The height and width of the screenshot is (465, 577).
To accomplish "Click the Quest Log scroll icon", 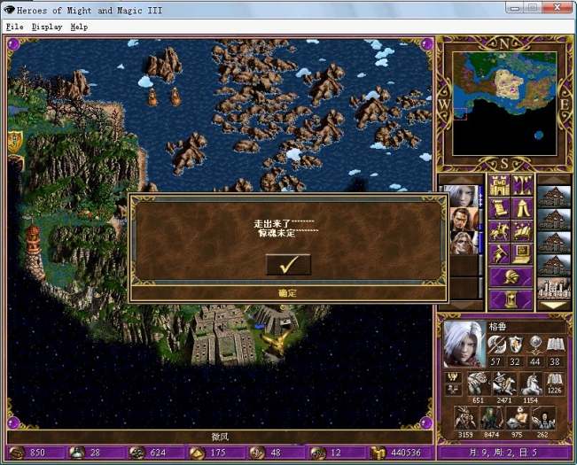I will (499, 209).
